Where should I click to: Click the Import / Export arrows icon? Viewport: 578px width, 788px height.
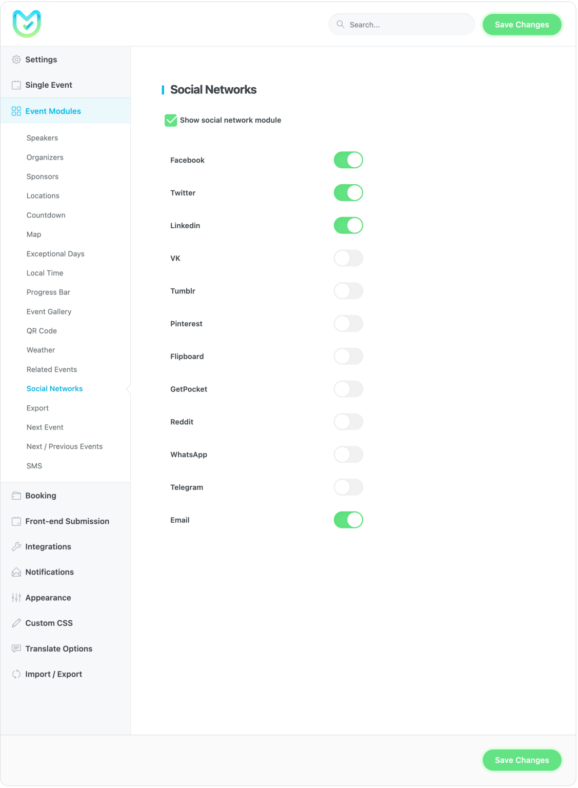[x=16, y=674]
